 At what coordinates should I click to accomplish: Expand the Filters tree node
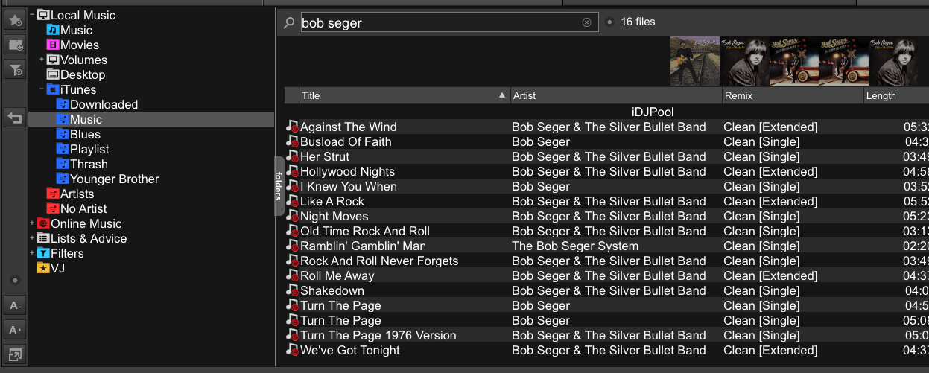click(x=32, y=253)
